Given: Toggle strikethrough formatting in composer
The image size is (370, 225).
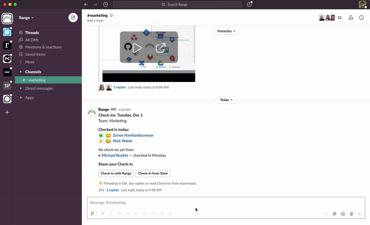Looking at the screenshot, I should point(119,213).
